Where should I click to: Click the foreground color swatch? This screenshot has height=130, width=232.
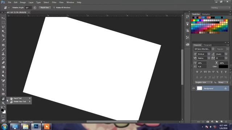click(2, 110)
